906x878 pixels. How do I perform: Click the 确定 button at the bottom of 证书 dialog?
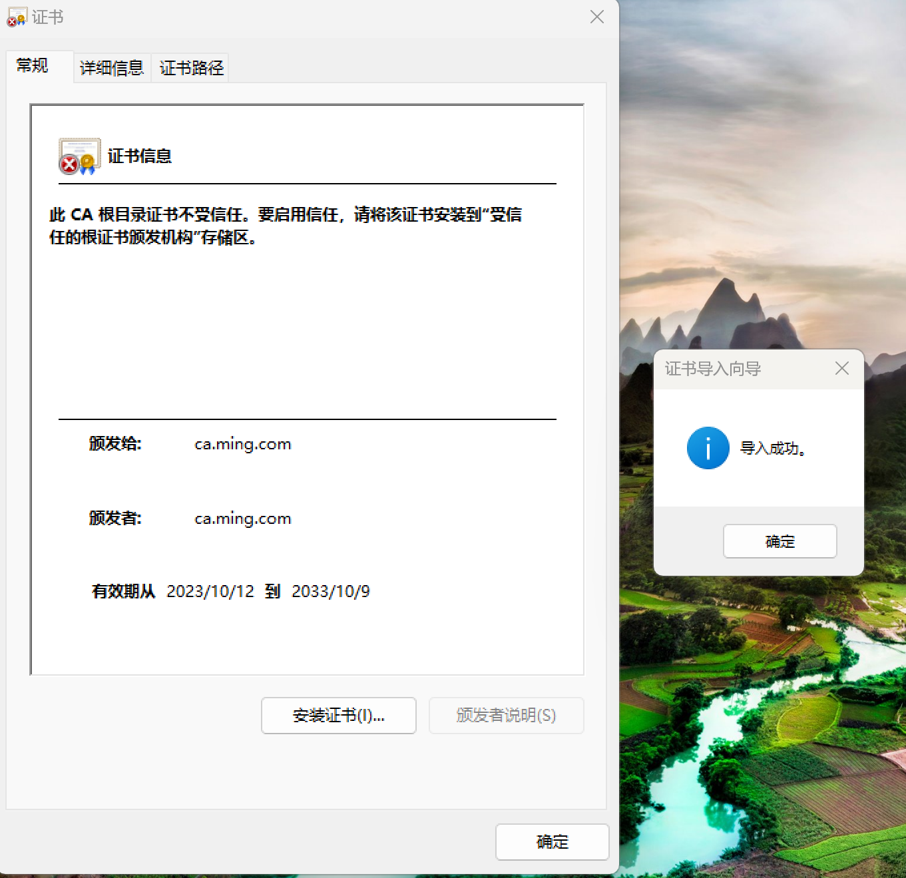click(x=552, y=842)
